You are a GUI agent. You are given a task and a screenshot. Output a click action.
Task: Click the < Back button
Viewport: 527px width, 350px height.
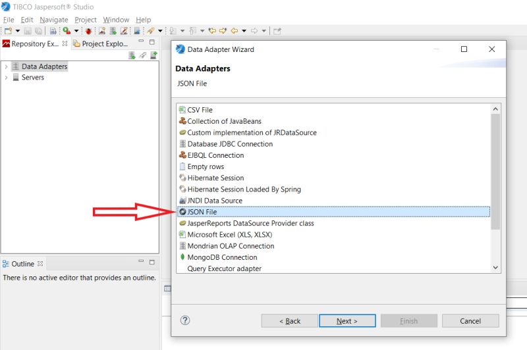(x=289, y=321)
